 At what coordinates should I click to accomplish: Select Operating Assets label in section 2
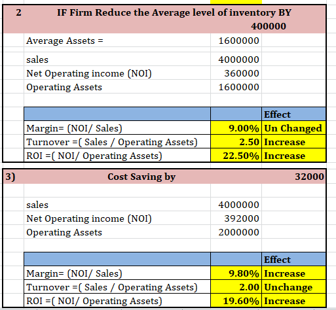click(x=64, y=88)
